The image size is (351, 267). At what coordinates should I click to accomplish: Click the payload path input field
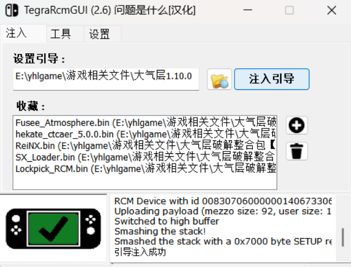[106, 79]
